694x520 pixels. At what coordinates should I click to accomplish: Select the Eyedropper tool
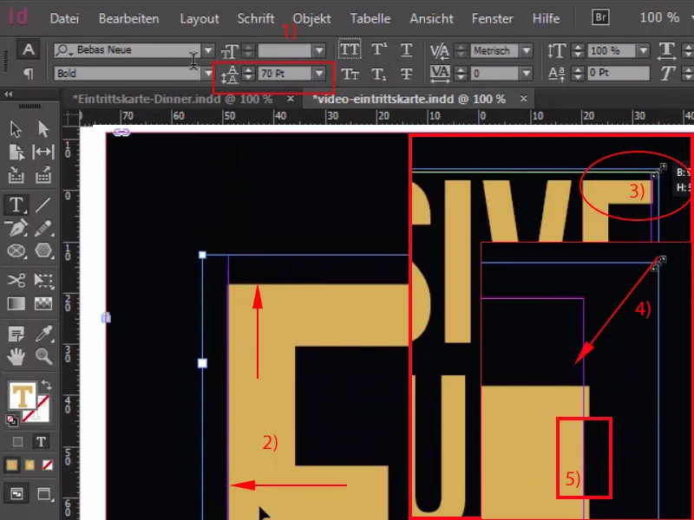pyautogui.click(x=43, y=334)
